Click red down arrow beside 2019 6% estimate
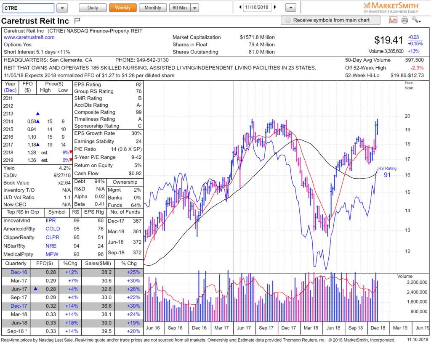Image resolution: width=431 pixels, height=343 pixels. (71, 160)
